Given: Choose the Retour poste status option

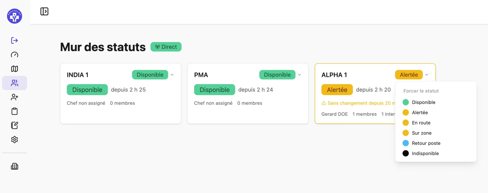Looking at the screenshot, I should (x=436, y=143).
